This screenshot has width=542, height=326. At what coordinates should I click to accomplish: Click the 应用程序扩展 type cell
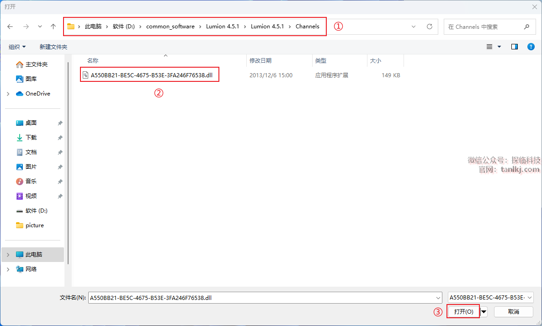click(331, 75)
